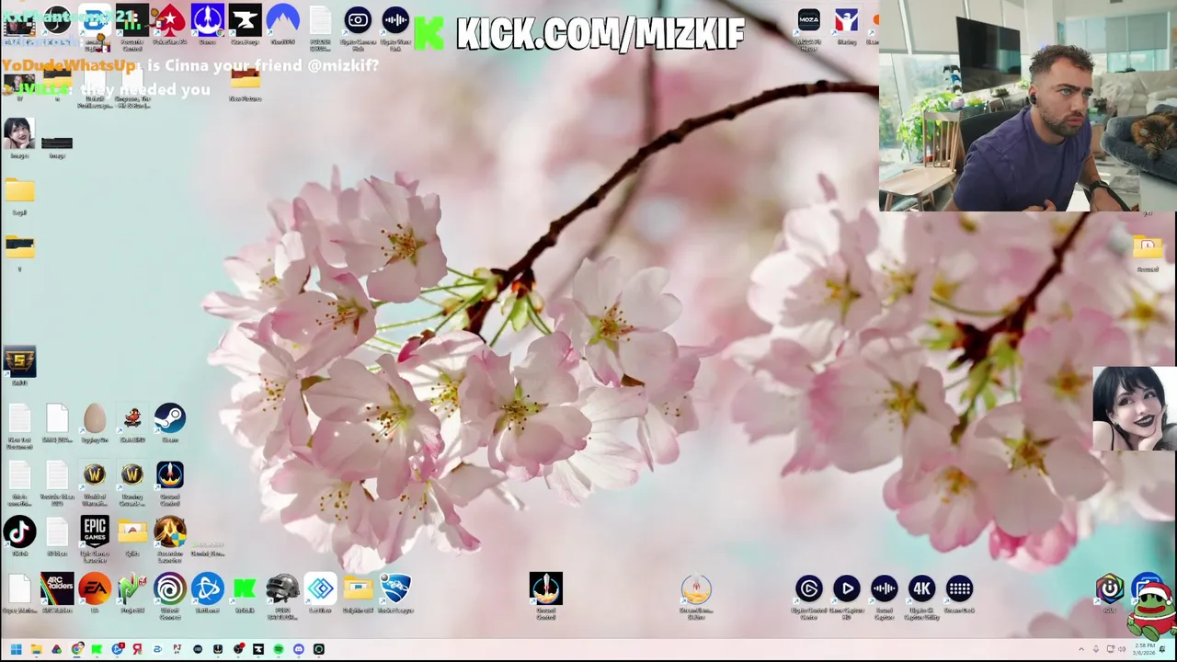1177x662 pixels.
Task: Launch the orange EA app icon
Action: 95,588
